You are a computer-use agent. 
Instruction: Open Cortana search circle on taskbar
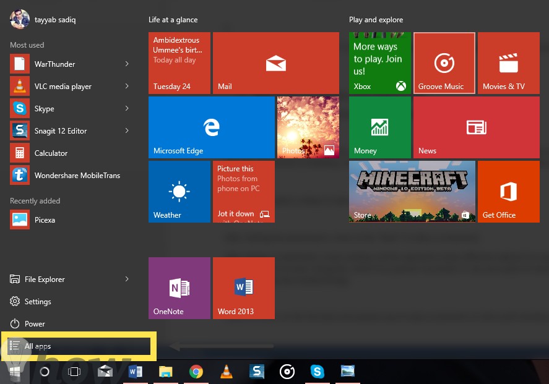tap(45, 372)
